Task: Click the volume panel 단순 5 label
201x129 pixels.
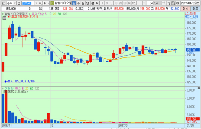Action: pyautogui.click(x=19, y=88)
